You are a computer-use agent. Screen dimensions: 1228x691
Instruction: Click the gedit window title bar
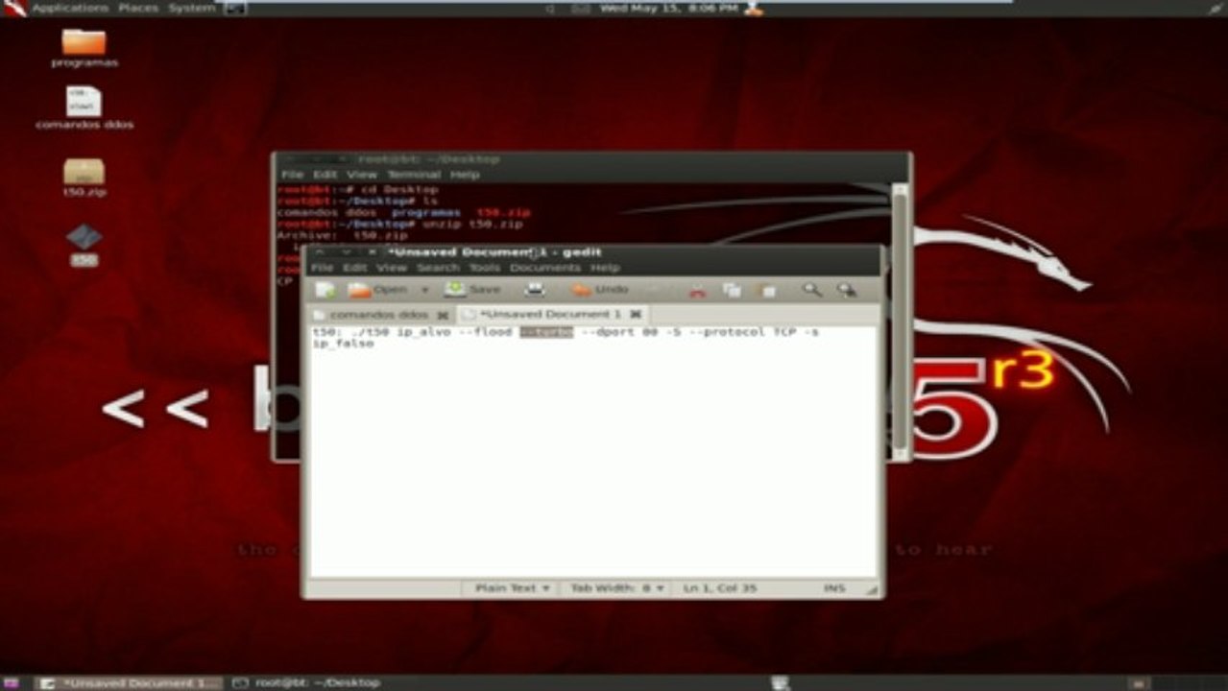tap(593, 252)
